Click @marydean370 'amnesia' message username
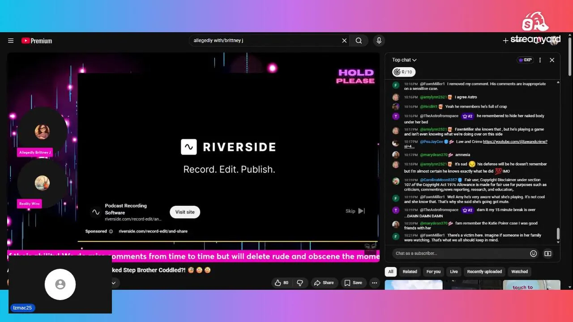The width and height of the screenshot is (573, 322). pyautogui.click(x=433, y=155)
